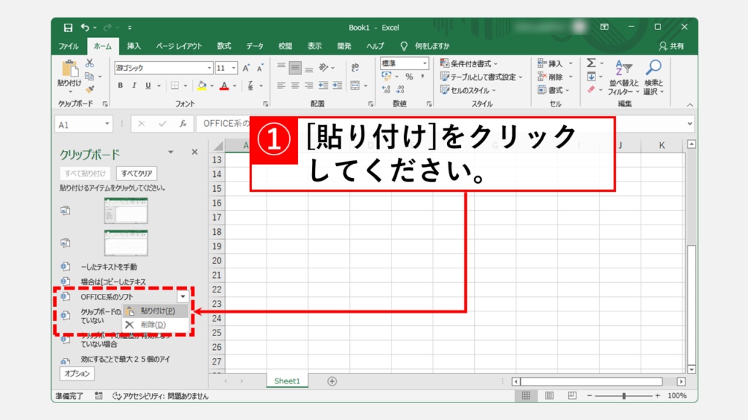Select the Format Painter brush icon
Viewport: 748px width, 420px height.
90,89
